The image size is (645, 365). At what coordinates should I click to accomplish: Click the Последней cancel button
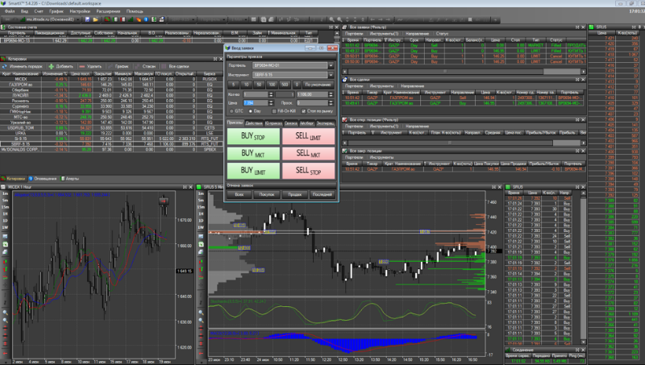tap(322, 194)
